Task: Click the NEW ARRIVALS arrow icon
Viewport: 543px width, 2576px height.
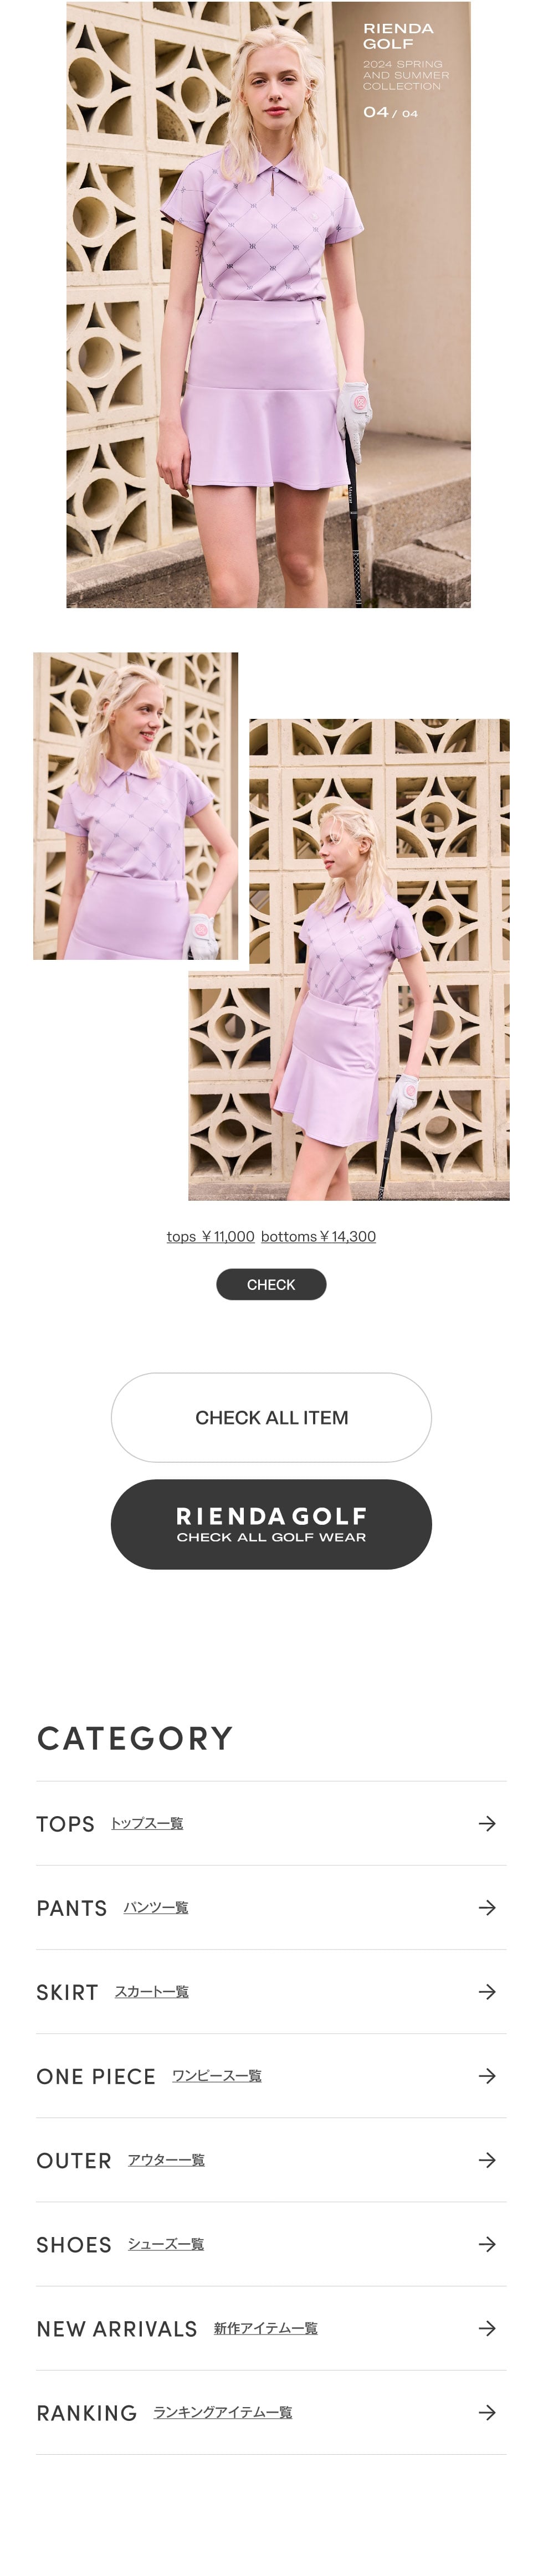Action: pos(487,2327)
